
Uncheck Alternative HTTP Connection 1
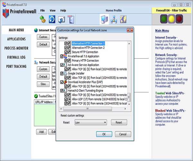[x=66, y=43]
